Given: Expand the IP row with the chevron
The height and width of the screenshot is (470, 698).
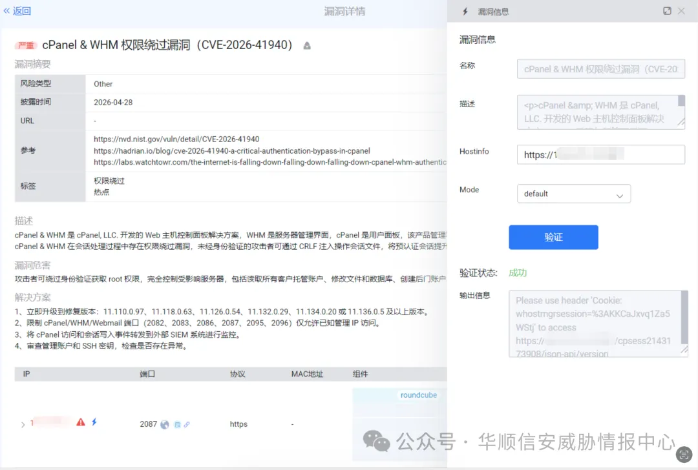Looking at the screenshot, I should pyautogui.click(x=23, y=425).
